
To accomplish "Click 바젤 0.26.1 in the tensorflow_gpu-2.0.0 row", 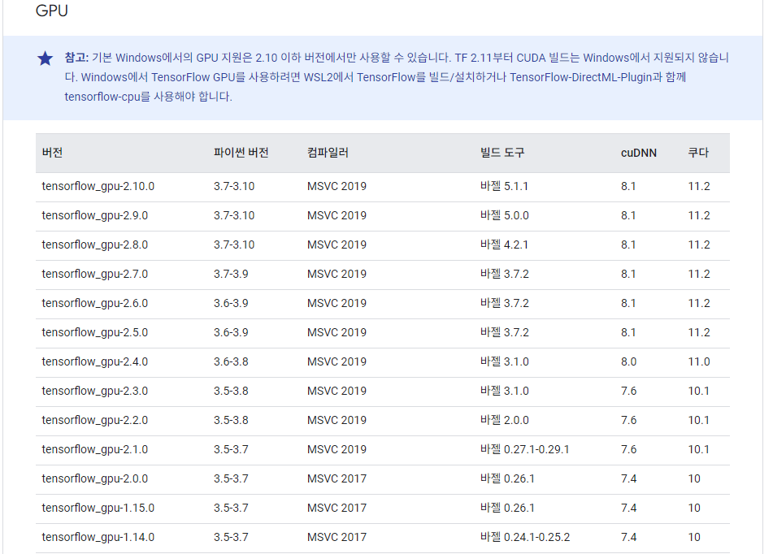I will pyautogui.click(x=507, y=478).
